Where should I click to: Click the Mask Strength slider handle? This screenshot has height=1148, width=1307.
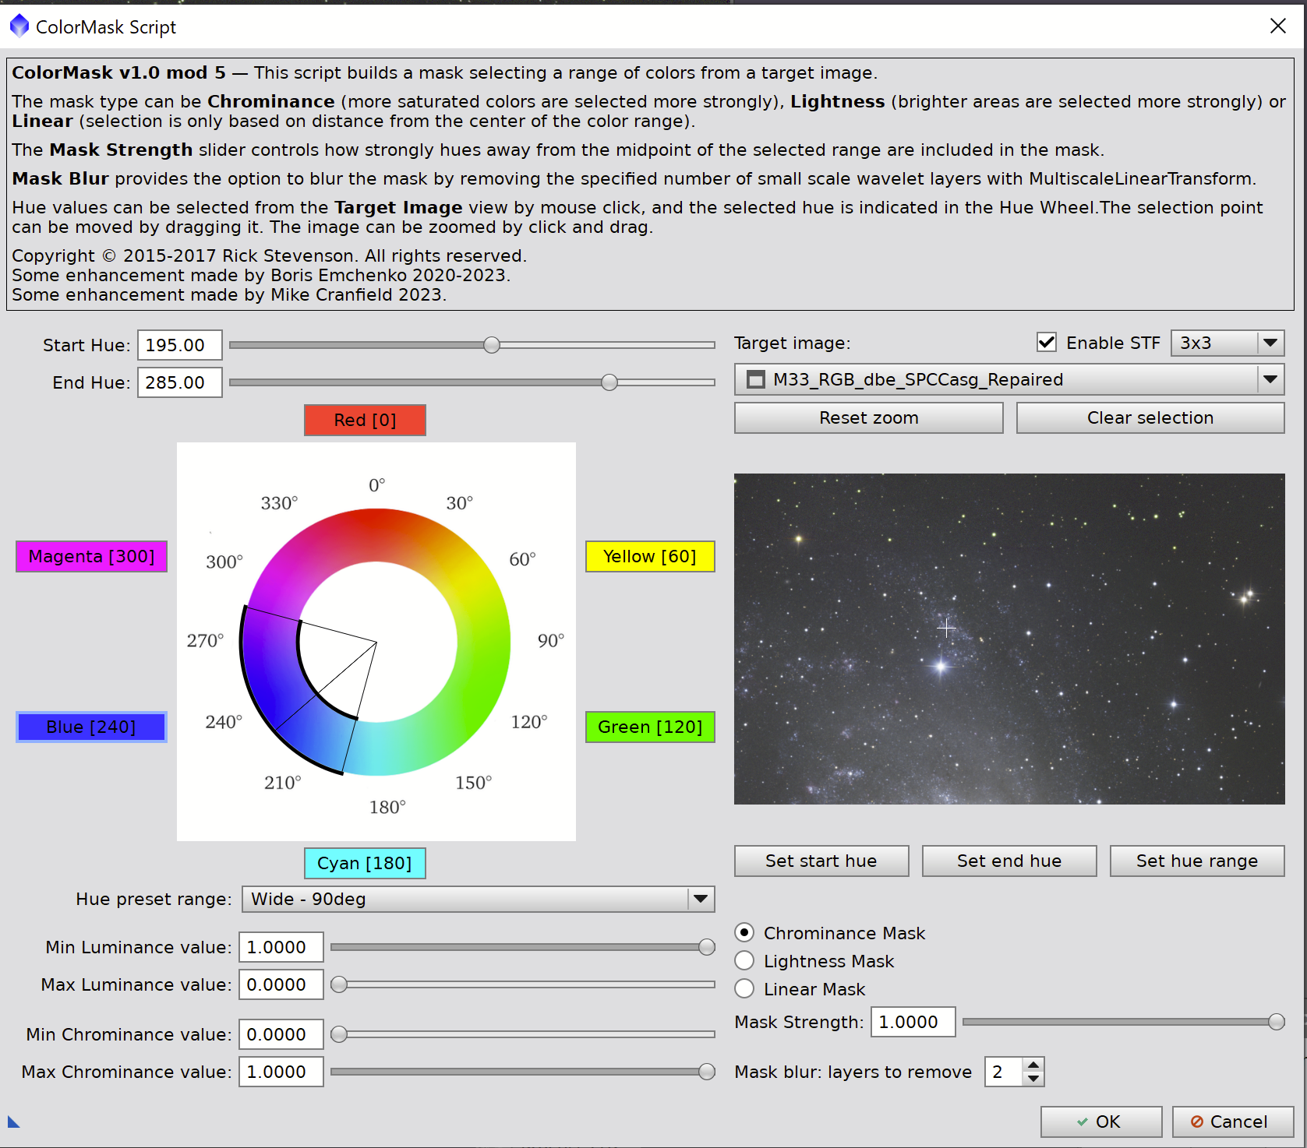[1276, 1021]
